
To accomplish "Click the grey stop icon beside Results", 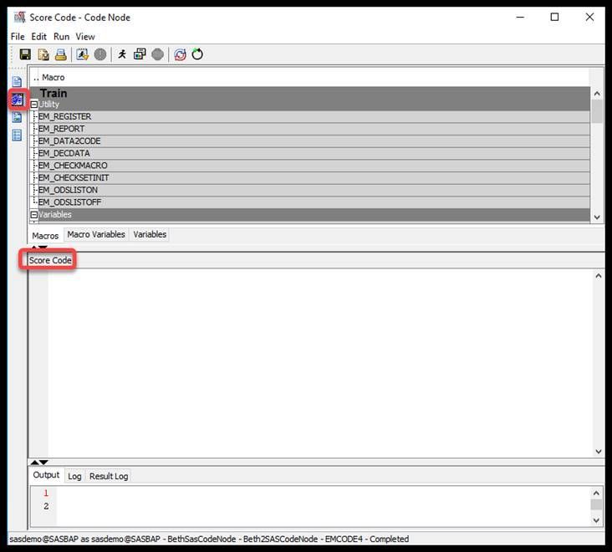I will [x=158, y=54].
